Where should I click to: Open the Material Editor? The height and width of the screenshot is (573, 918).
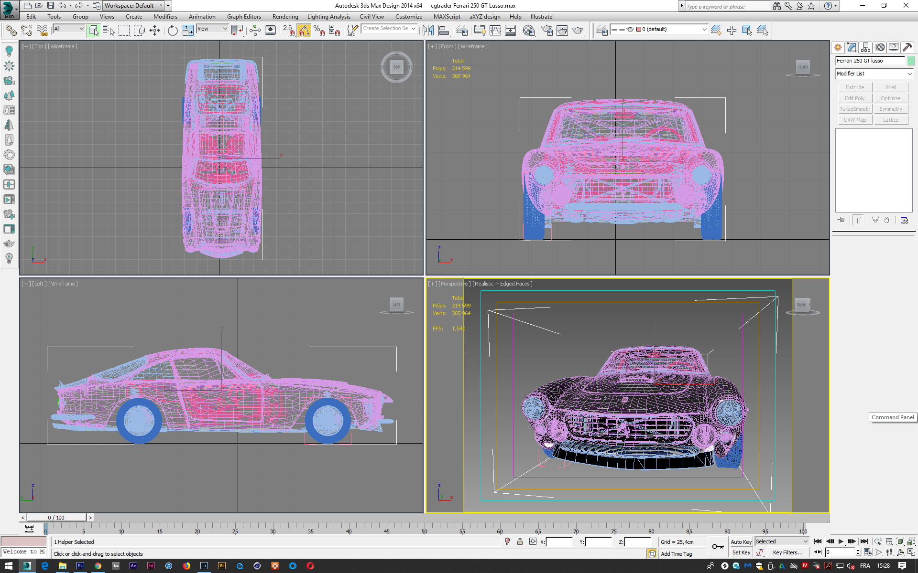(x=528, y=31)
